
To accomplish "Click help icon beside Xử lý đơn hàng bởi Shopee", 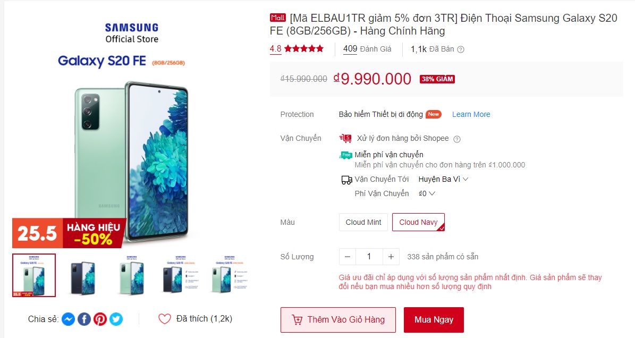I will pyautogui.click(x=457, y=139).
